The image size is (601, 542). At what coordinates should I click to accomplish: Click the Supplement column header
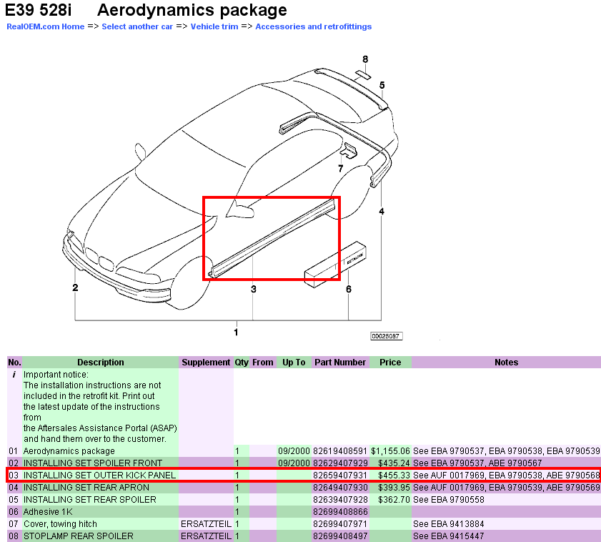coord(206,363)
